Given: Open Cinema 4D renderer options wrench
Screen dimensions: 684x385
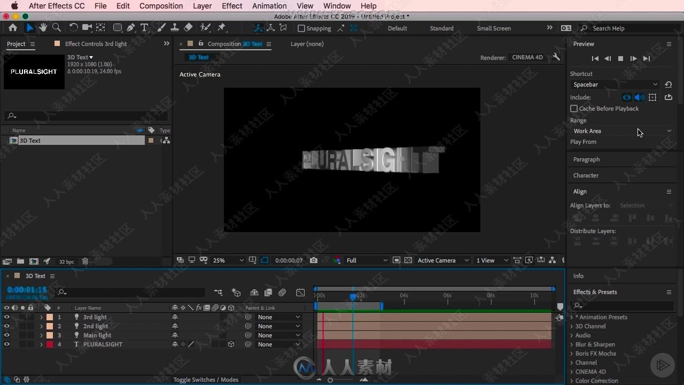Looking at the screenshot, I should click(556, 57).
